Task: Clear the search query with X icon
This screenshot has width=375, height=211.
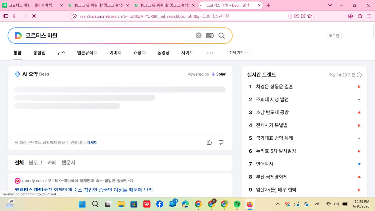Action: click(199, 36)
